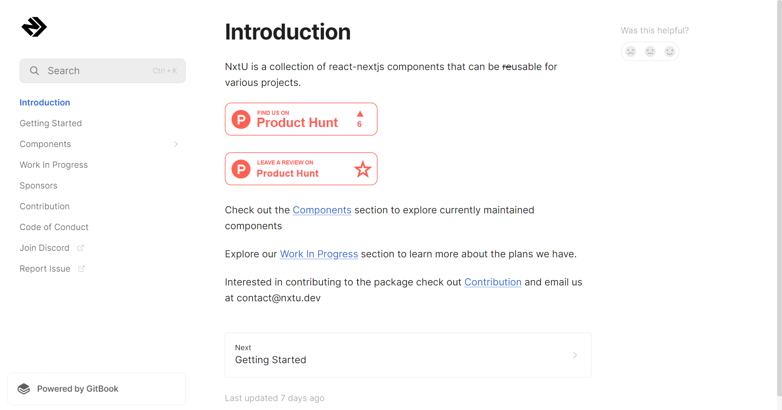Click the NxtU logo icon

coord(34,27)
